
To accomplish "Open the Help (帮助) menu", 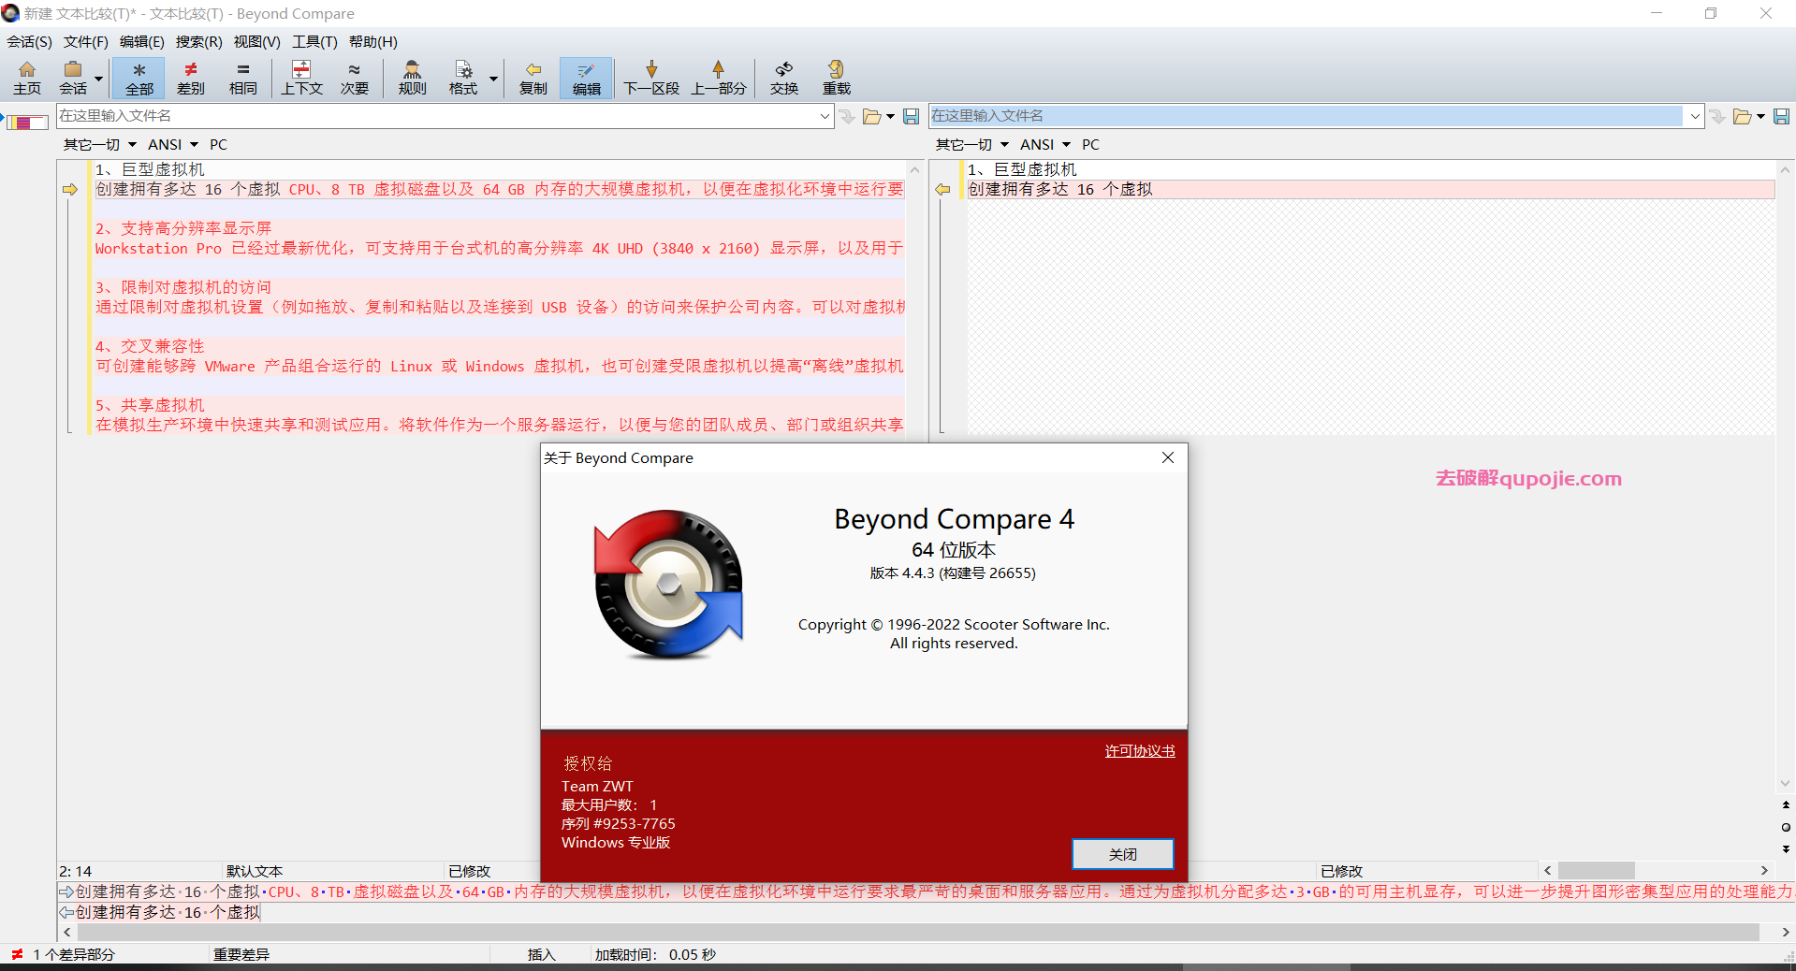I will [373, 41].
